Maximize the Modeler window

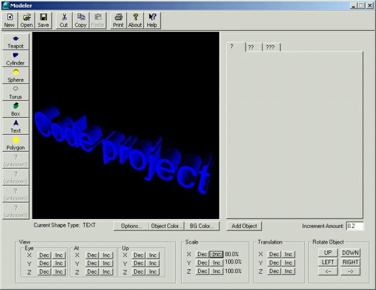click(362, 6)
